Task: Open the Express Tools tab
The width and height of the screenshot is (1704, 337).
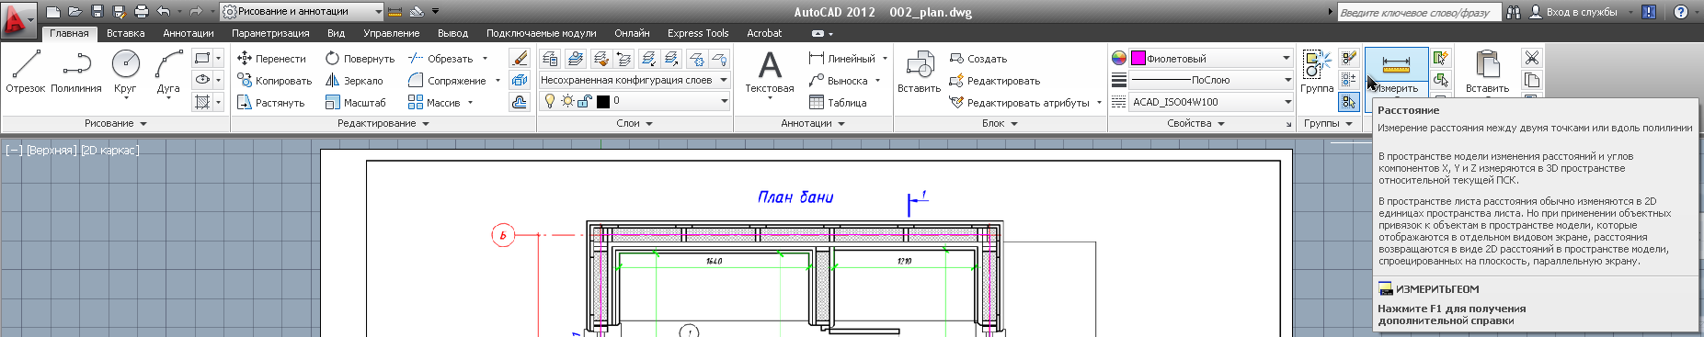Action: coord(698,33)
